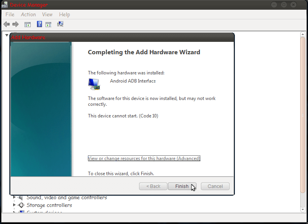Maximize the Device Manager window
The width and height of the screenshot is (308, 224).
click(x=284, y=5)
